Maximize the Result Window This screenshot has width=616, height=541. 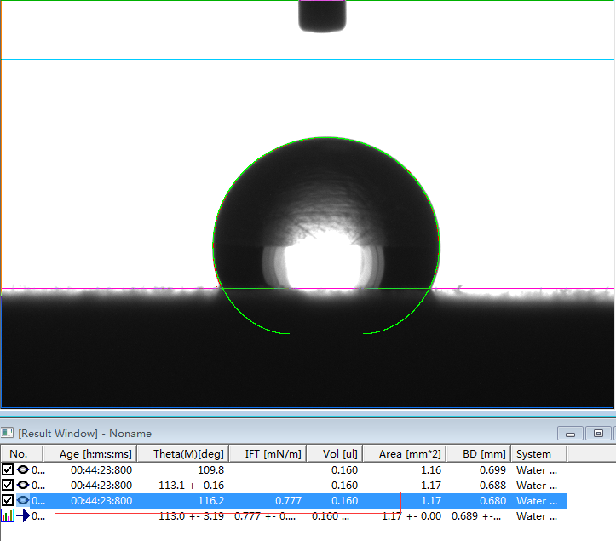click(x=599, y=434)
